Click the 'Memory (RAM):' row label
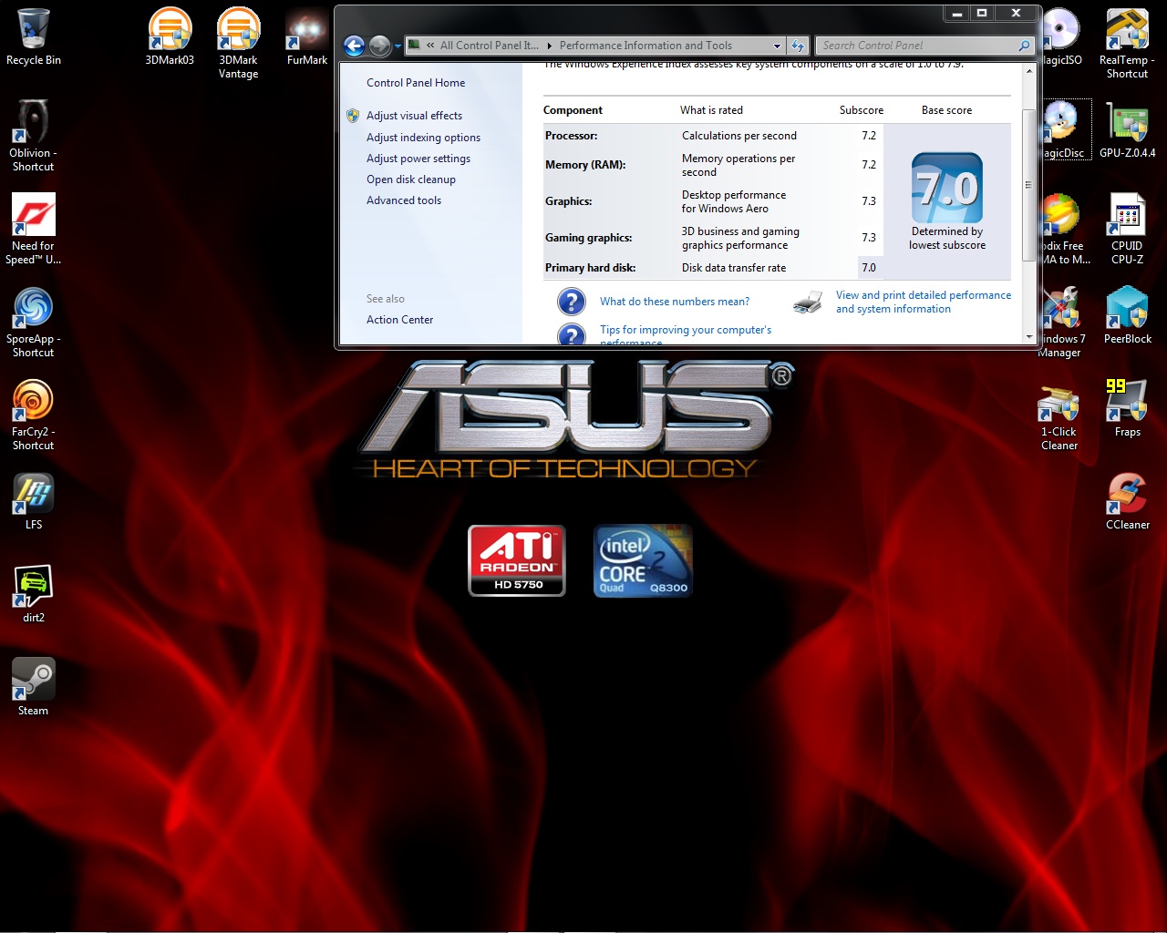1167x933 pixels. click(x=584, y=165)
